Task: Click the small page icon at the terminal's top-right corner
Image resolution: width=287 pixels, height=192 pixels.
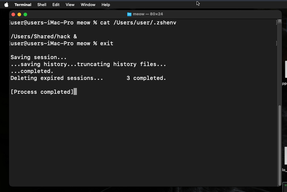Action: [279, 21]
